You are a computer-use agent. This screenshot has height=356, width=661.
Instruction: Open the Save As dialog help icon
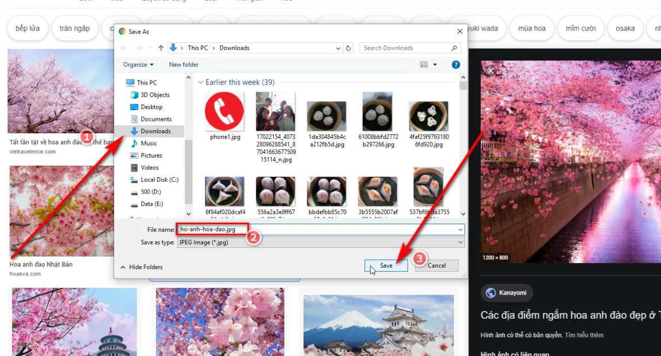(456, 65)
